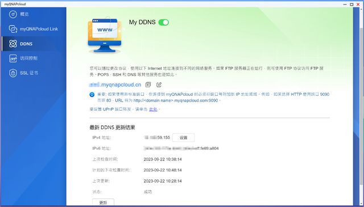Click the My DDNS title text
The image size is (364, 207).
point(142,22)
